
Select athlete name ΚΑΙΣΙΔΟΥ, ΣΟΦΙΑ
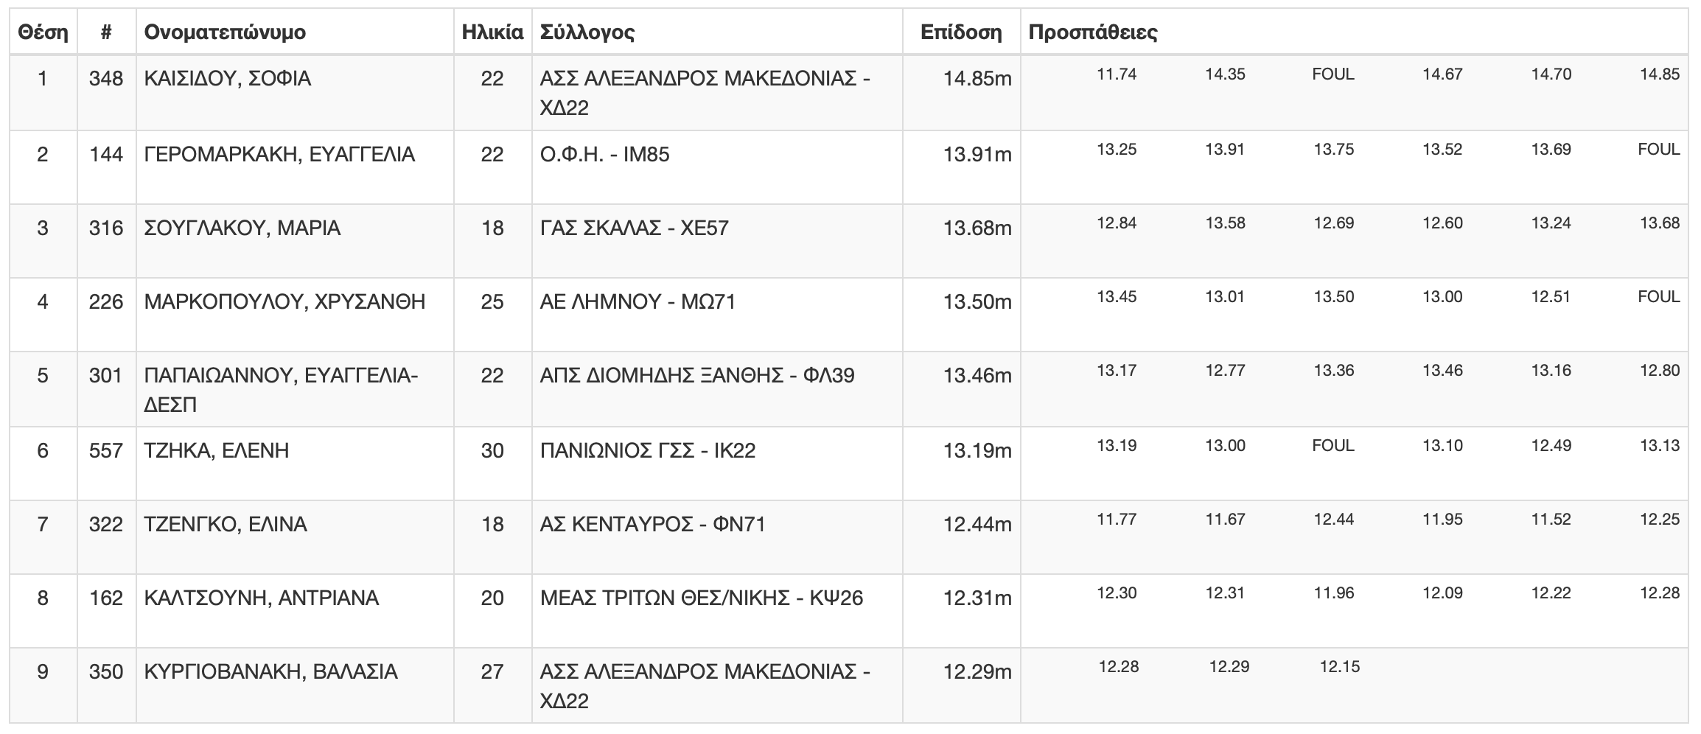coord(228,78)
